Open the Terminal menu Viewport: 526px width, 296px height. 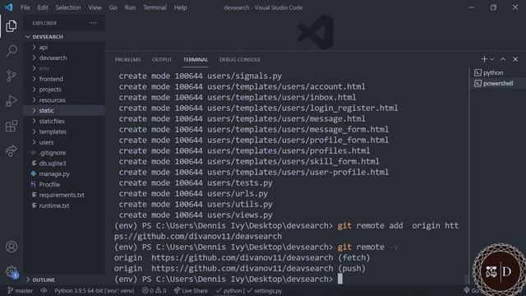(x=155, y=7)
